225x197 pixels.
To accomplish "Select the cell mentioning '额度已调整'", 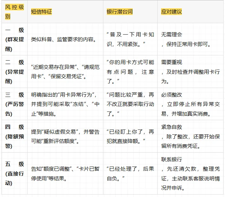I will click(x=65, y=173).
